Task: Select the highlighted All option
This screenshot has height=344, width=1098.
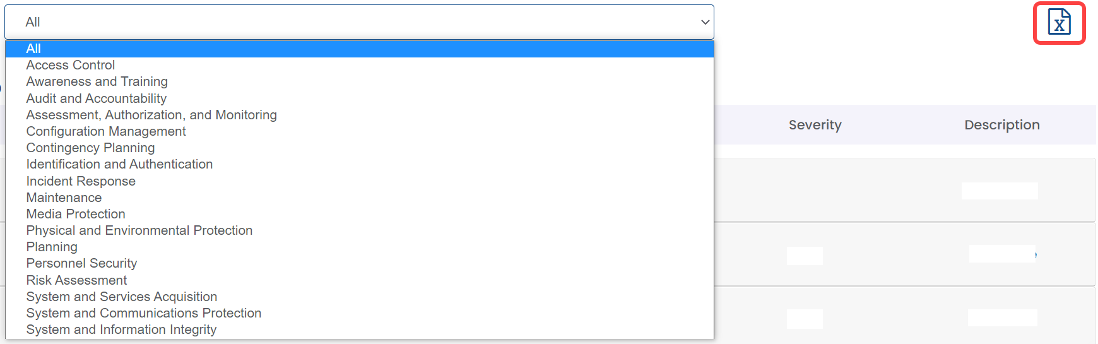Action: point(360,49)
